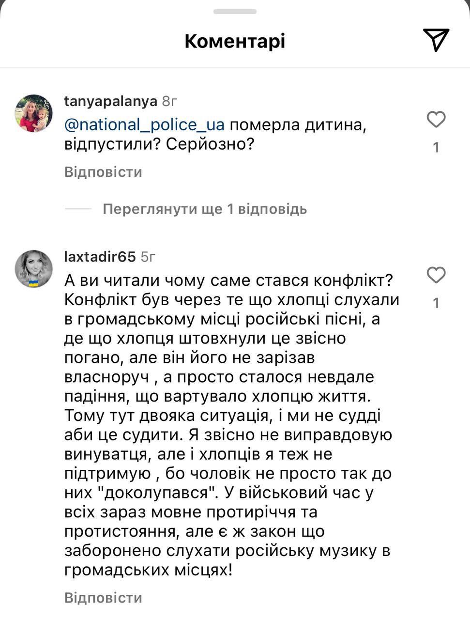Like laxtadir65's comment with the heart

tap(436, 275)
